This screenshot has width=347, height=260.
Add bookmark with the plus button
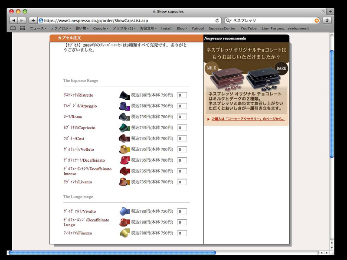pos(33,20)
